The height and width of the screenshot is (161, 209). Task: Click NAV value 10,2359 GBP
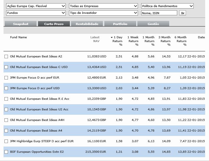click(x=97, y=99)
